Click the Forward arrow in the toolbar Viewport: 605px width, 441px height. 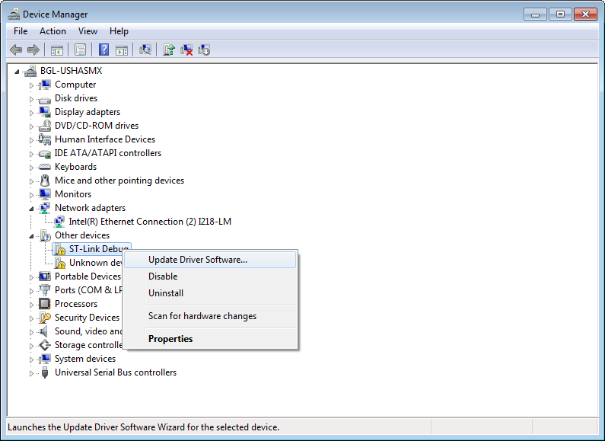33,50
